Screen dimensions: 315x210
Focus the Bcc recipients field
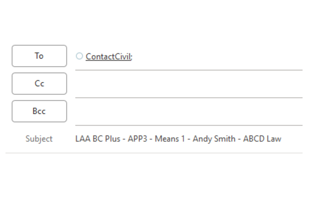pyautogui.click(x=189, y=112)
